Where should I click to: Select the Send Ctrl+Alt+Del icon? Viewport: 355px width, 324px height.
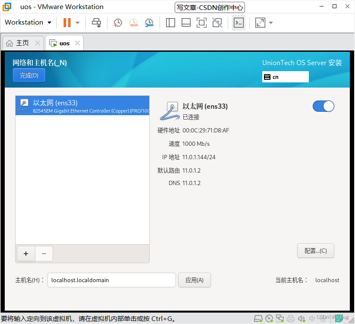tap(96, 22)
